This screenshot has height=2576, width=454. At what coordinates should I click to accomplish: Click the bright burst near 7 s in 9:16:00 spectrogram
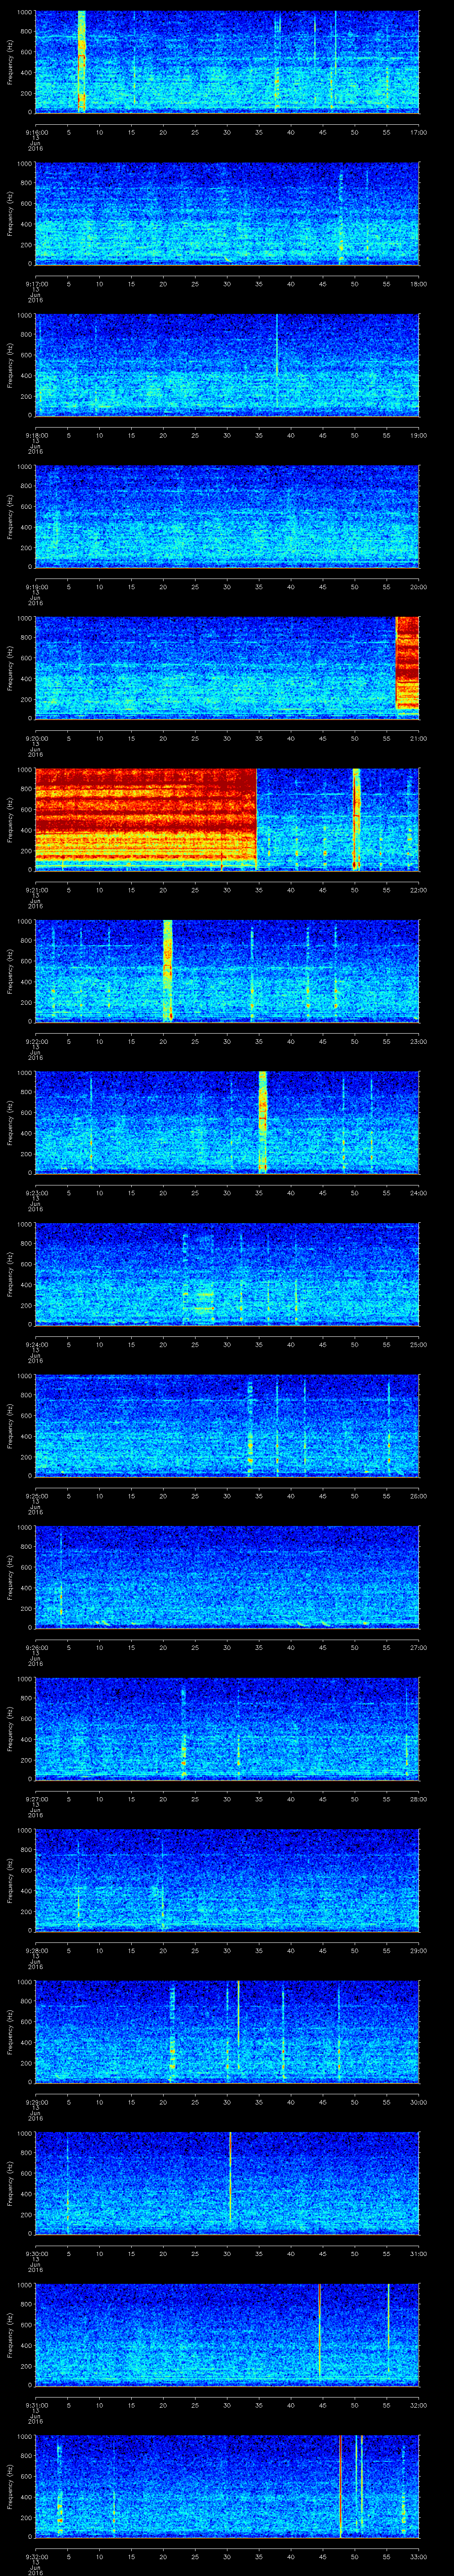click(x=82, y=61)
